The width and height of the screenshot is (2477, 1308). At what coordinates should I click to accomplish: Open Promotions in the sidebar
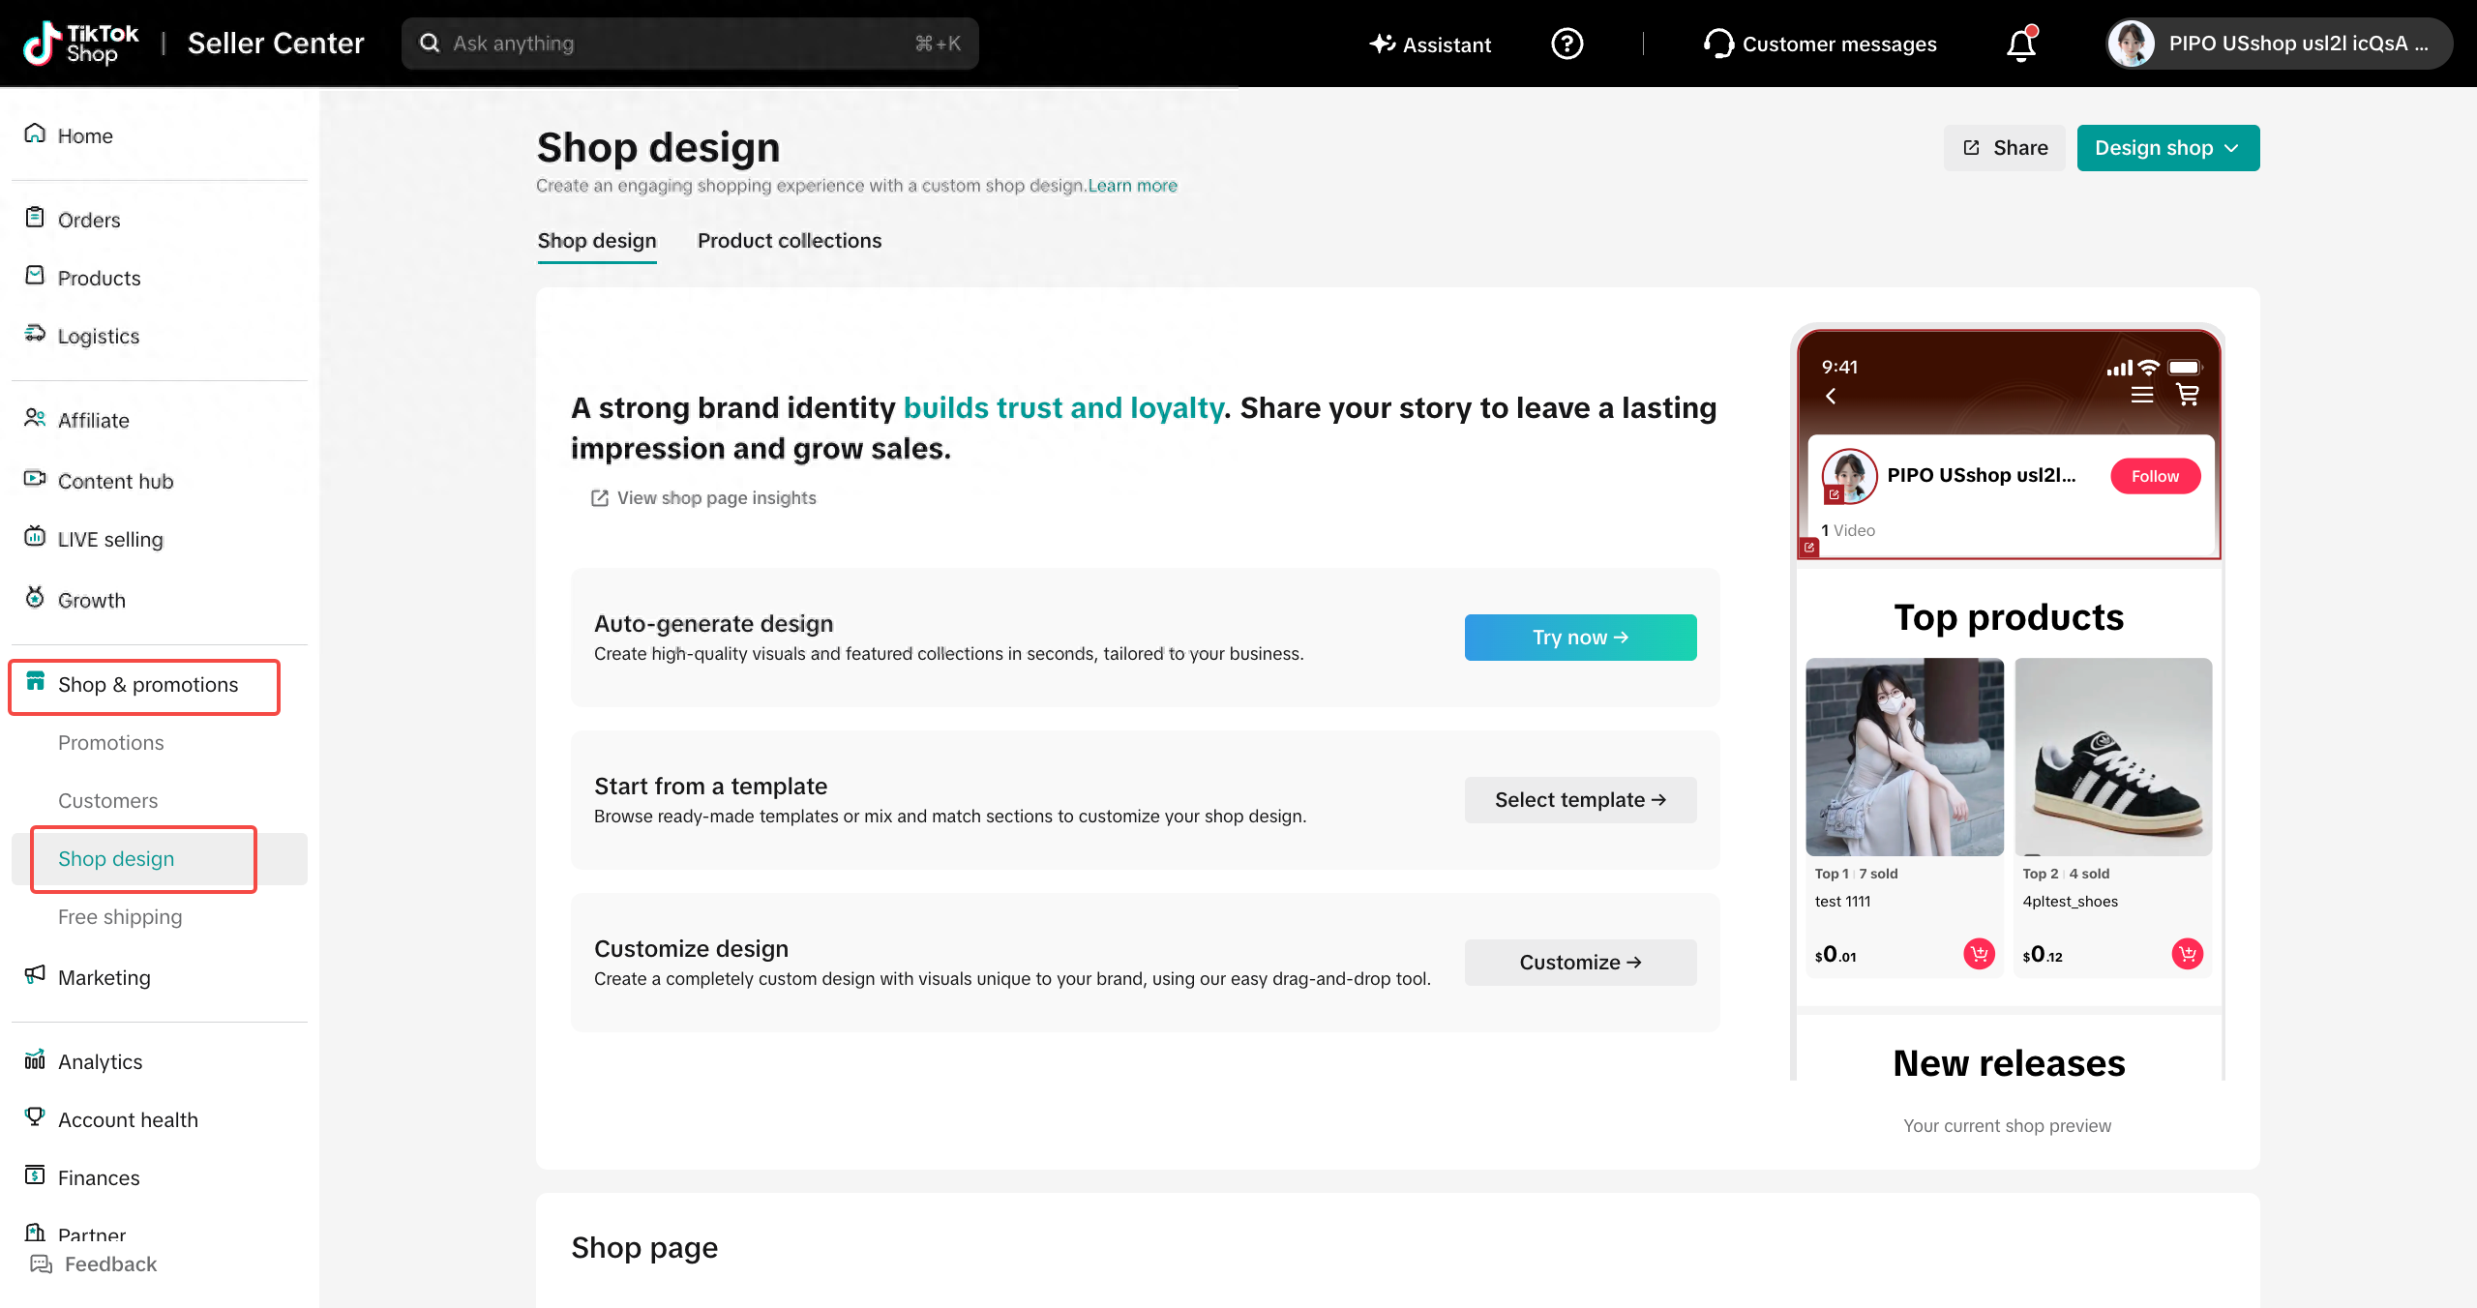click(111, 743)
